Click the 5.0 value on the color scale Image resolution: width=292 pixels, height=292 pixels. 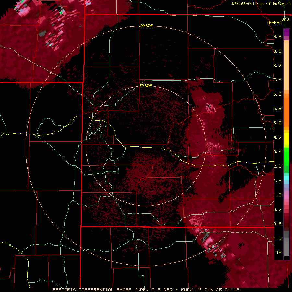[x=277, y=123]
